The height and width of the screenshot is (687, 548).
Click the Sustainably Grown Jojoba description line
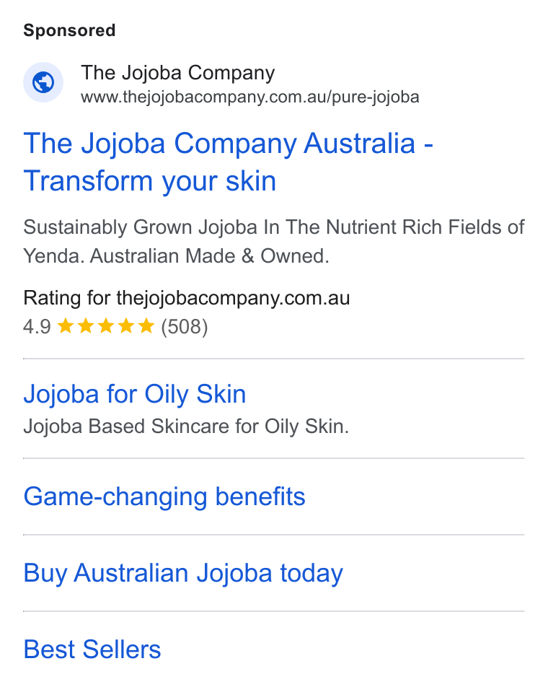(274, 227)
